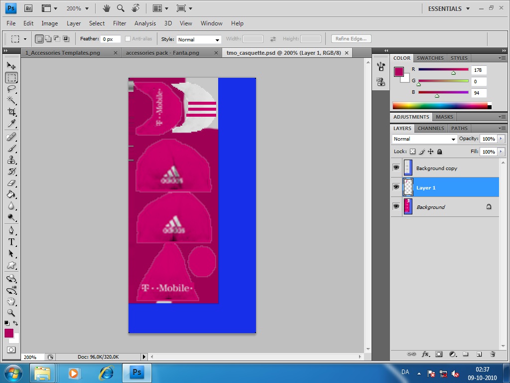Expand the layer Opacity slider arrow
510x383 pixels.
click(x=501, y=139)
